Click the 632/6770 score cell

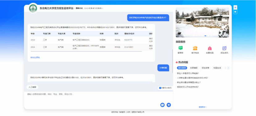click(128, 40)
